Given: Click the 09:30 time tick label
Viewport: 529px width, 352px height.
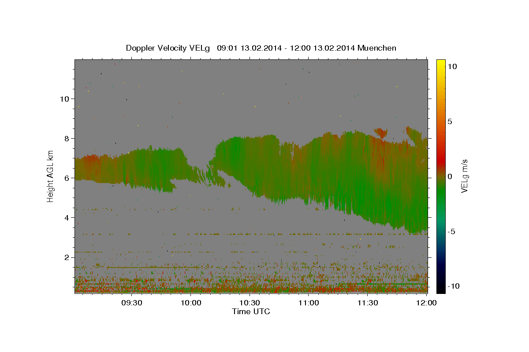Looking at the screenshot, I should [132, 303].
